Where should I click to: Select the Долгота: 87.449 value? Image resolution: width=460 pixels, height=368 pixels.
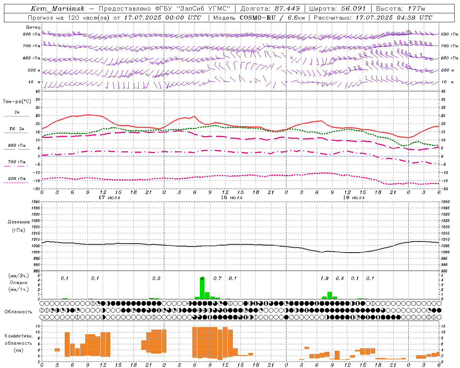pyautogui.click(x=270, y=9)
